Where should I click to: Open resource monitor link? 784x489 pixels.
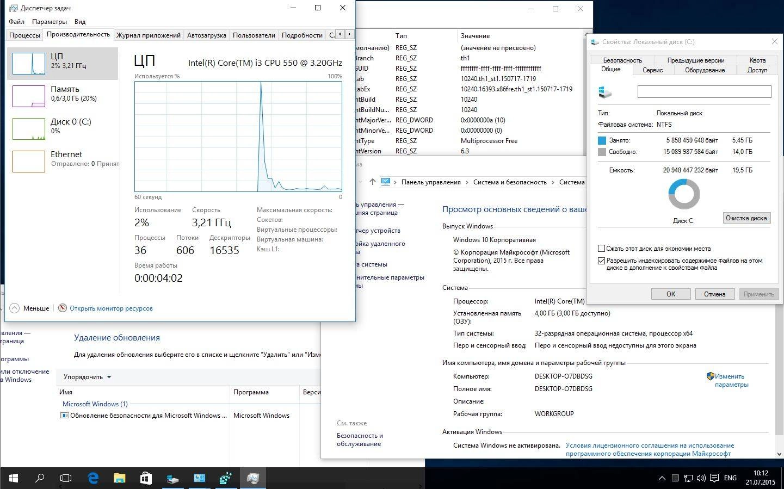[111, 308]
